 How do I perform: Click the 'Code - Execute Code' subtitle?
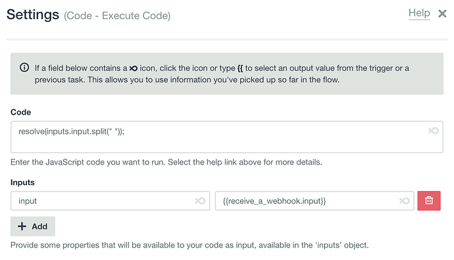coord(117,16)
